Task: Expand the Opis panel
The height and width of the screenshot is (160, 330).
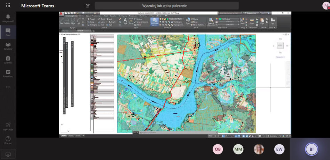Action: (x=136, y=28)
